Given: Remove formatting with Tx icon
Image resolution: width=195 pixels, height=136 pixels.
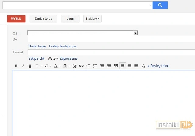Looking at the screenshot, I should (x=143, y=66).
